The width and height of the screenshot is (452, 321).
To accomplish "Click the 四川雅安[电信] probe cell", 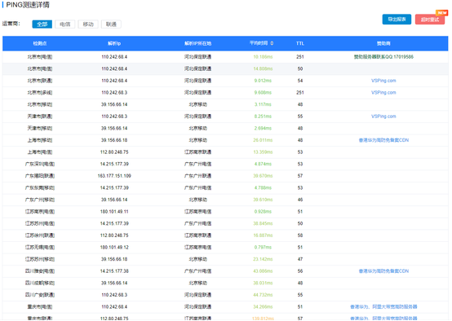I will [40, 271].
